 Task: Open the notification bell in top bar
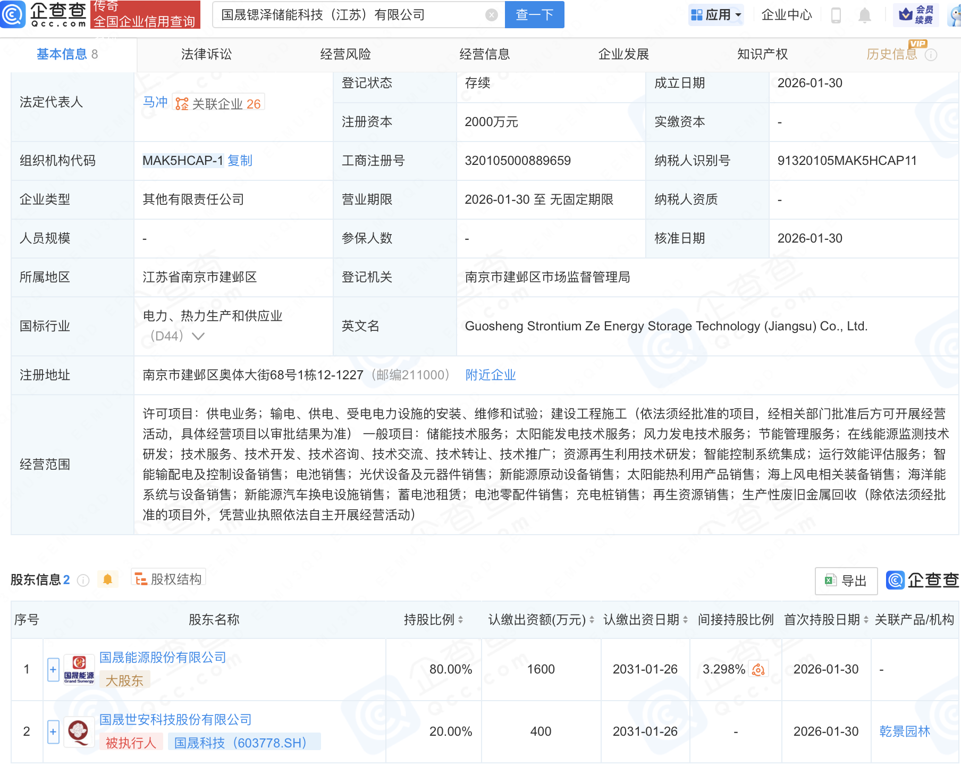(864, 14)
